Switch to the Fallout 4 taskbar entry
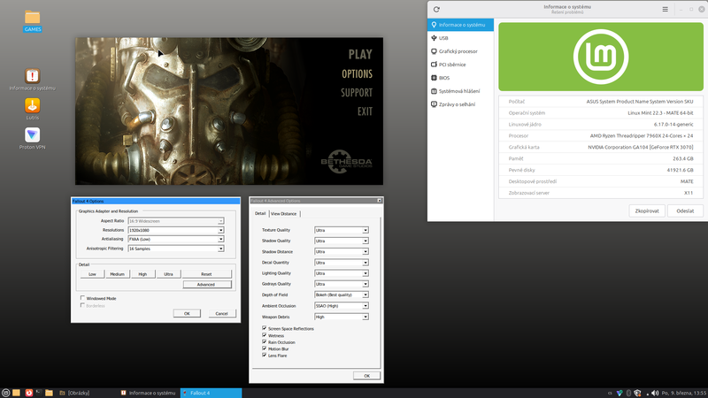The width and height of the screenshot is (708, 398). 211,393
